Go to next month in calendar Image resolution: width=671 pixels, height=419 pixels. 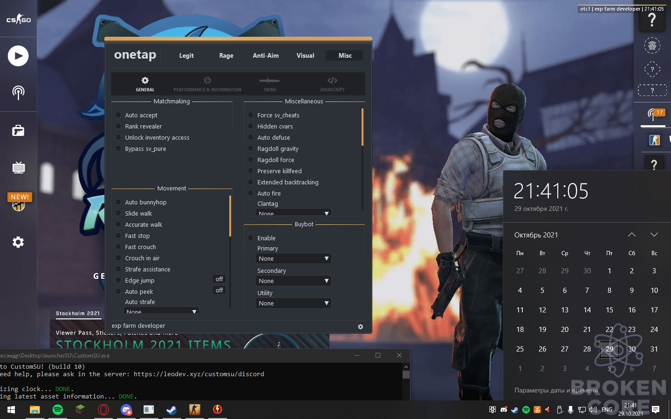click(x=654, y=235)
